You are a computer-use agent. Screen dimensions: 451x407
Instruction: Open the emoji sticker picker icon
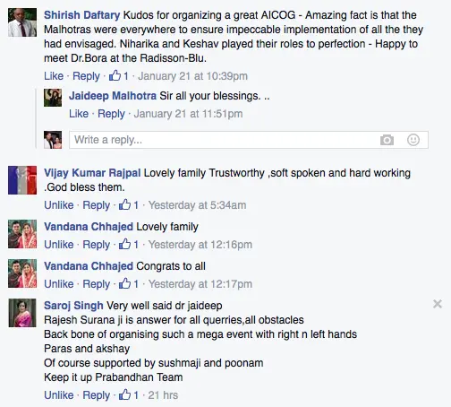click(413, 140)
